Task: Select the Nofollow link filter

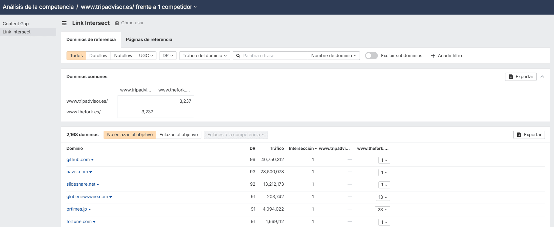Action: pyautogui.click(x=123, y=56)
